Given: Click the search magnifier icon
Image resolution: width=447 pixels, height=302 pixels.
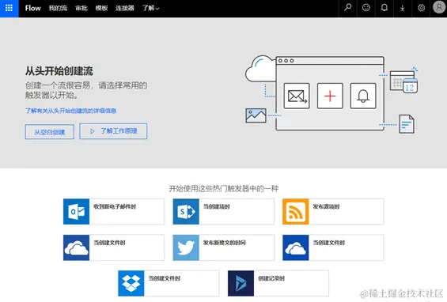Looking at the screenshot, I should (348, 8).
